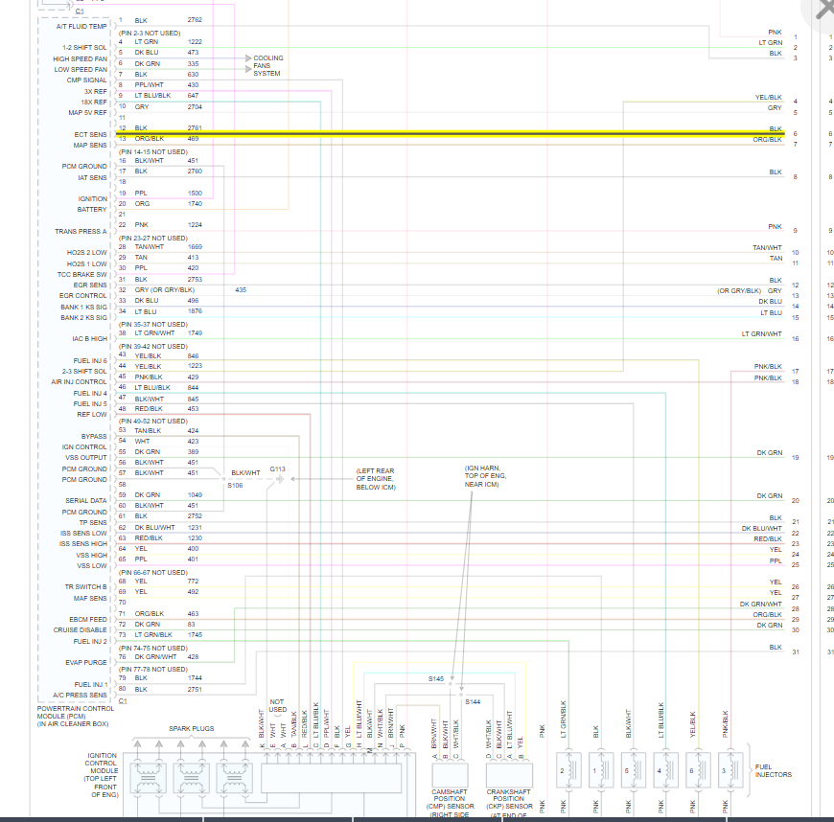The height and width of the screenshot is (822, 834).
Task: Select the 1-2 SHIFT SOL label
Action: coord(84,47)
